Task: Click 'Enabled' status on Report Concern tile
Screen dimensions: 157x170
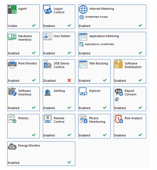Action: 120,108
